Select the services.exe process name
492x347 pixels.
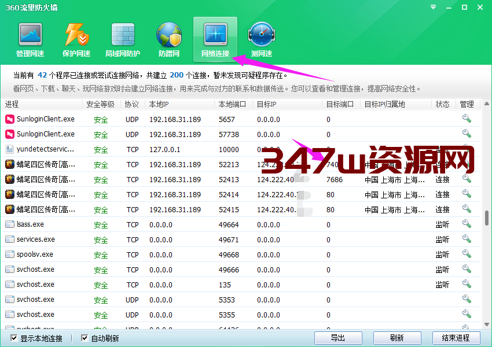[36, 239]
